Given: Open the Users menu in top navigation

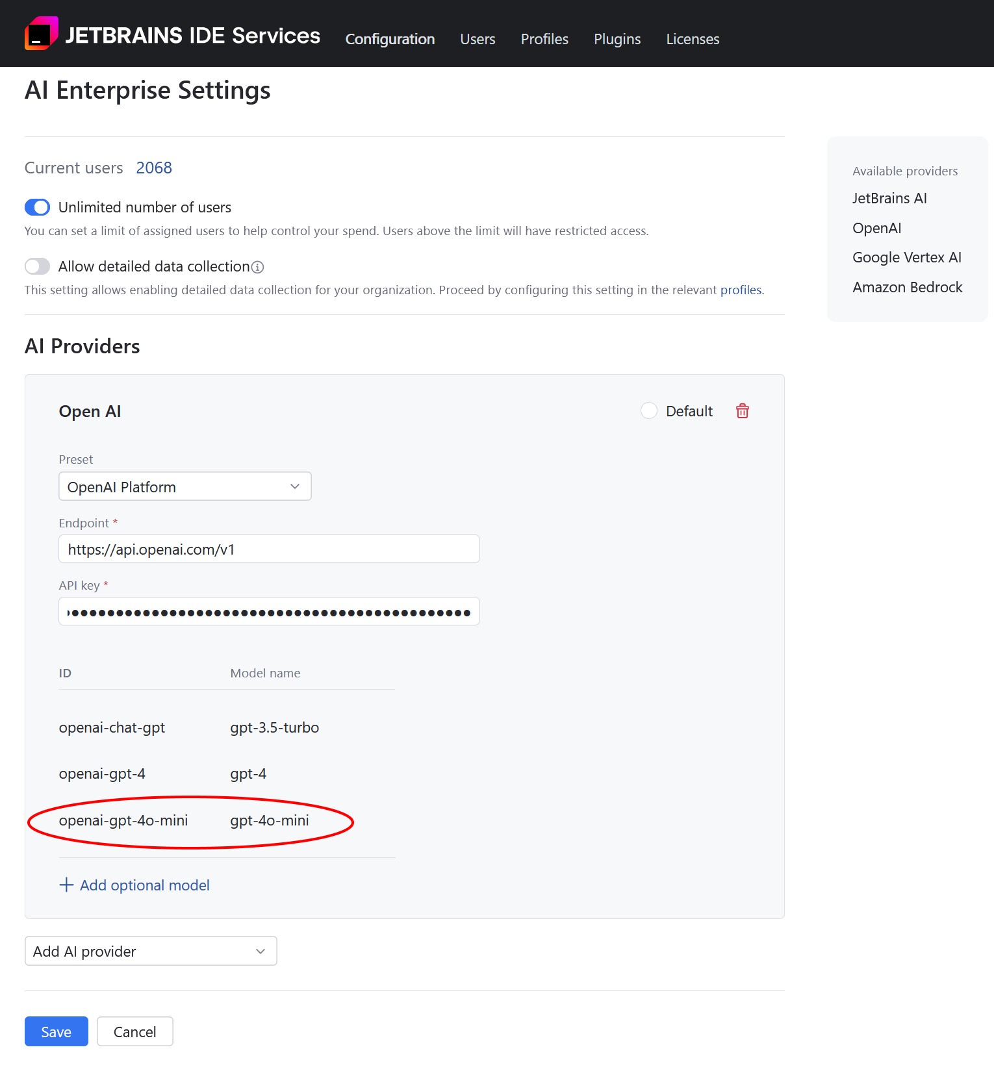Looking at the screenshot, I should click(478, 39).
